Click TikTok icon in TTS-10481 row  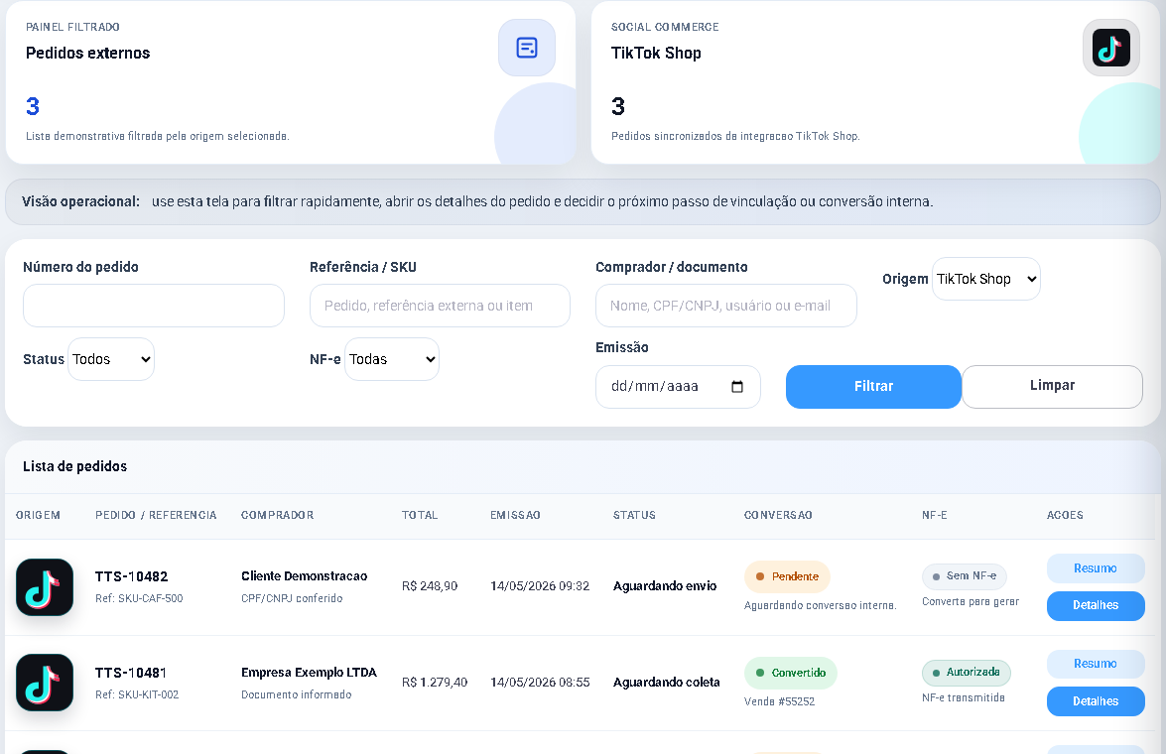point(45,683)
